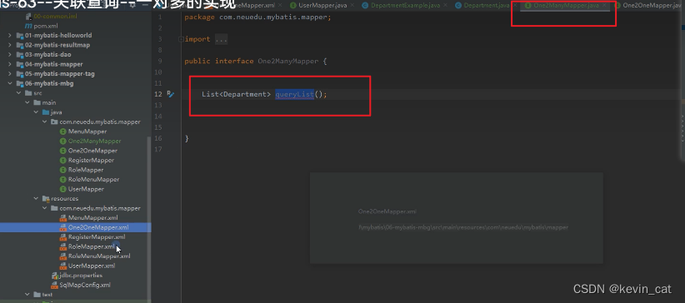This screenshot has height=303, width=685.
Task: Click the XML file icon of UserMapper.xml
Action: 62,266
